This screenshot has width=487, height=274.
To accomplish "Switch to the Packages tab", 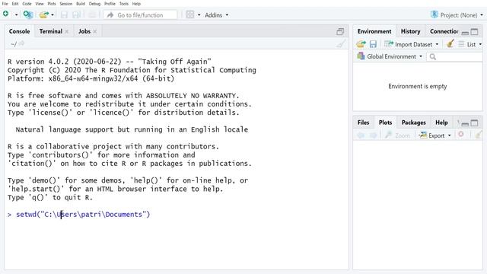I will click(x=413, y=123).
